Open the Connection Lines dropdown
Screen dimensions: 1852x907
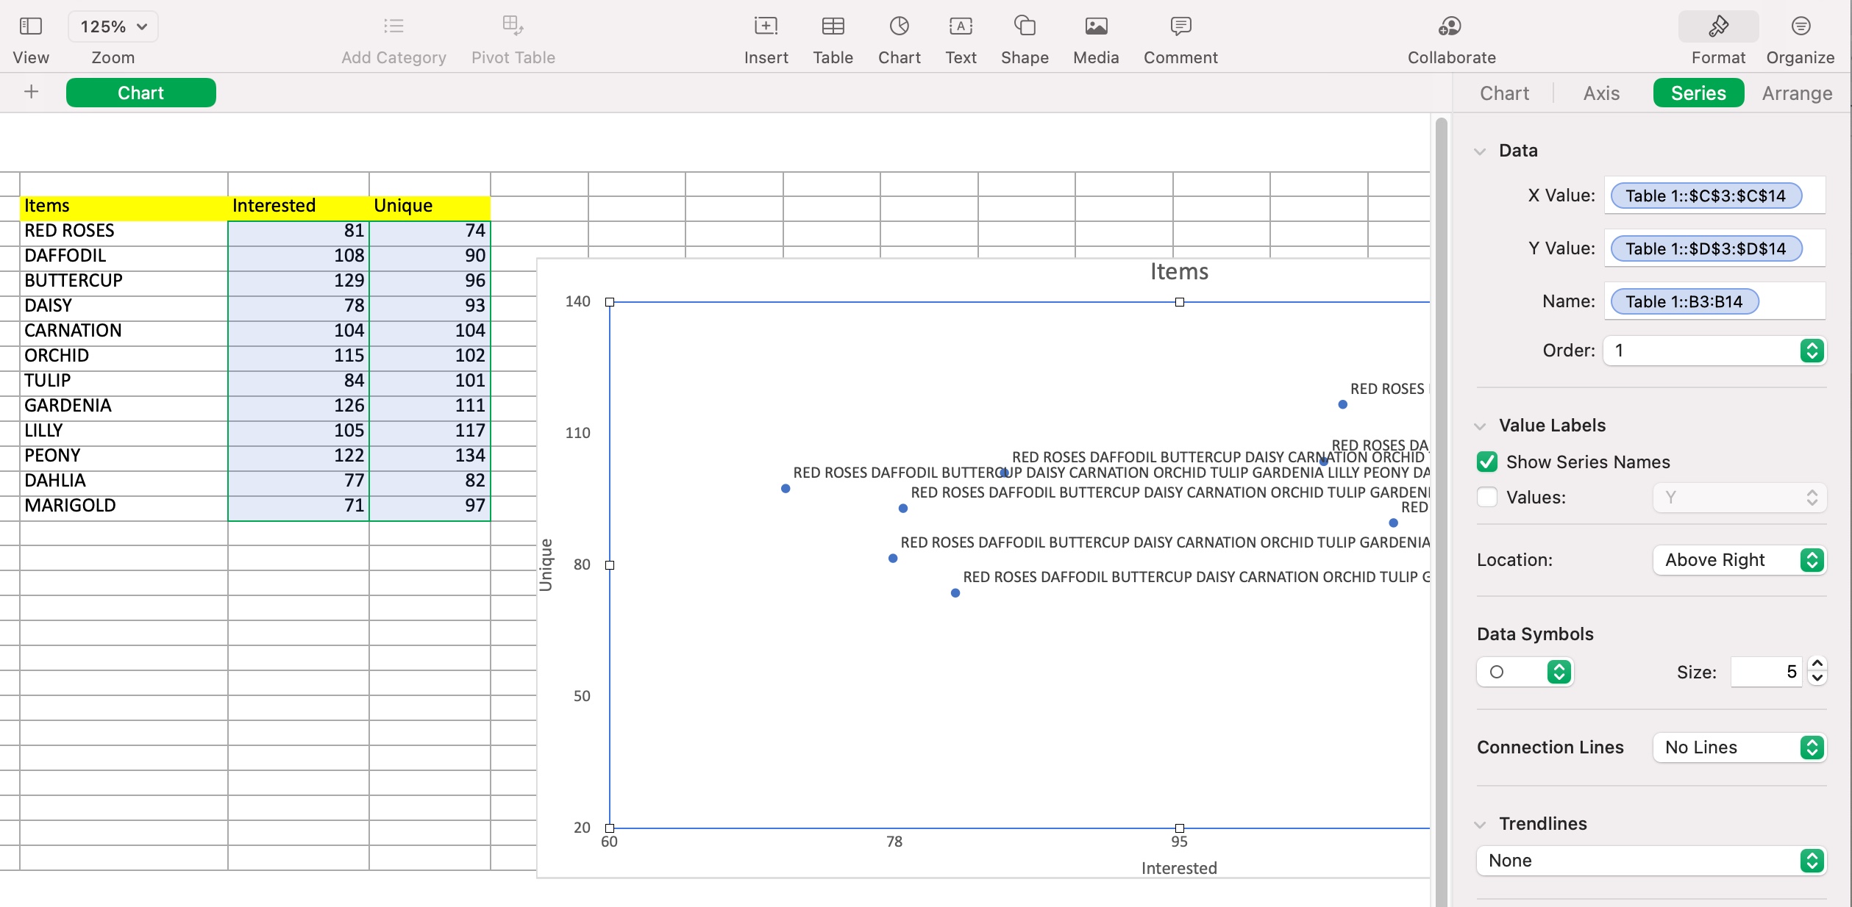tap(1739, 748)
